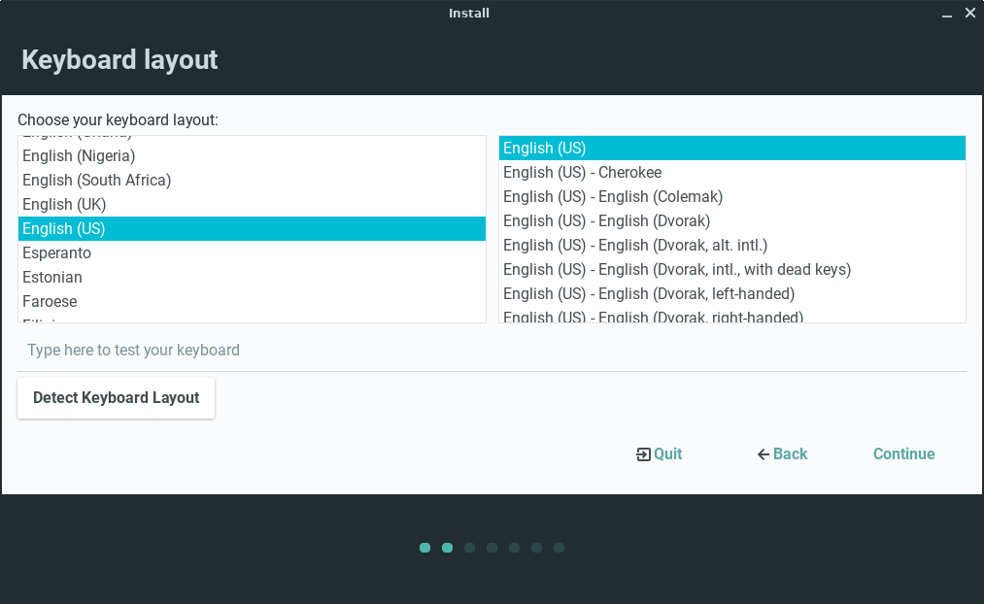Screen dimensions: 984x604
Task: Choose English (Nigeria) from the list
Action: 79,156
